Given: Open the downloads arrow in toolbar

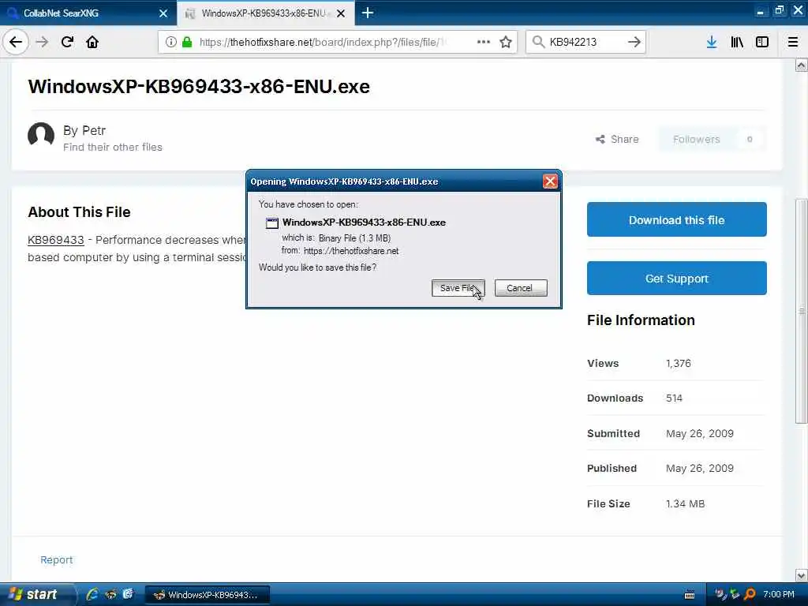Looking at the screenshot, I should pos(712,43).
